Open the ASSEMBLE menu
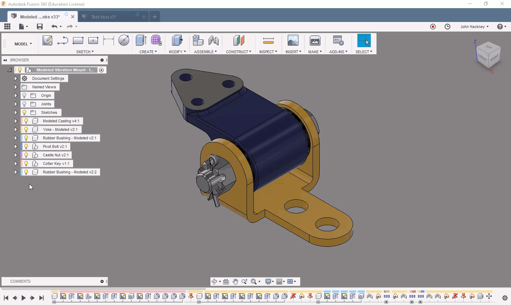This screenshot has height=305, width=511. 205,52
